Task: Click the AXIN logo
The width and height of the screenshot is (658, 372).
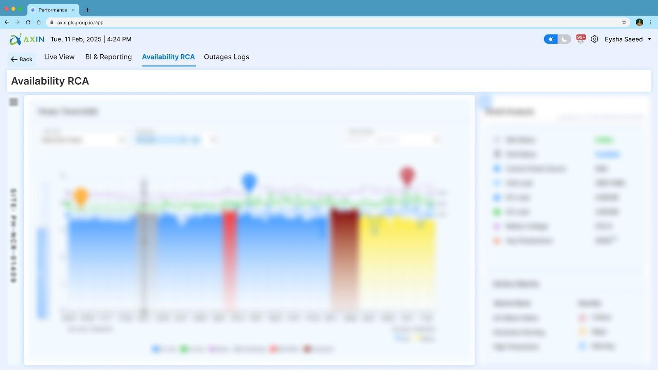Action: pos(27,39)
